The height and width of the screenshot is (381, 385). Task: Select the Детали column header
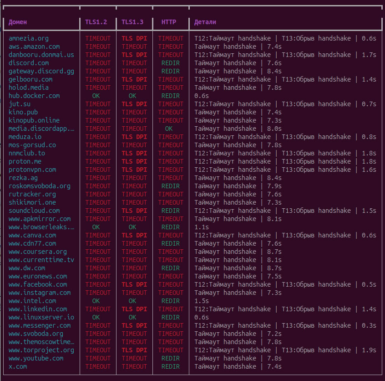205,22
